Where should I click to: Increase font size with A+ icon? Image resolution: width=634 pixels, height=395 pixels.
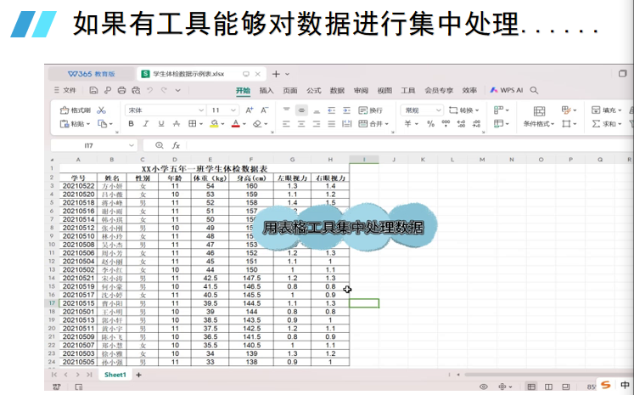250,110
